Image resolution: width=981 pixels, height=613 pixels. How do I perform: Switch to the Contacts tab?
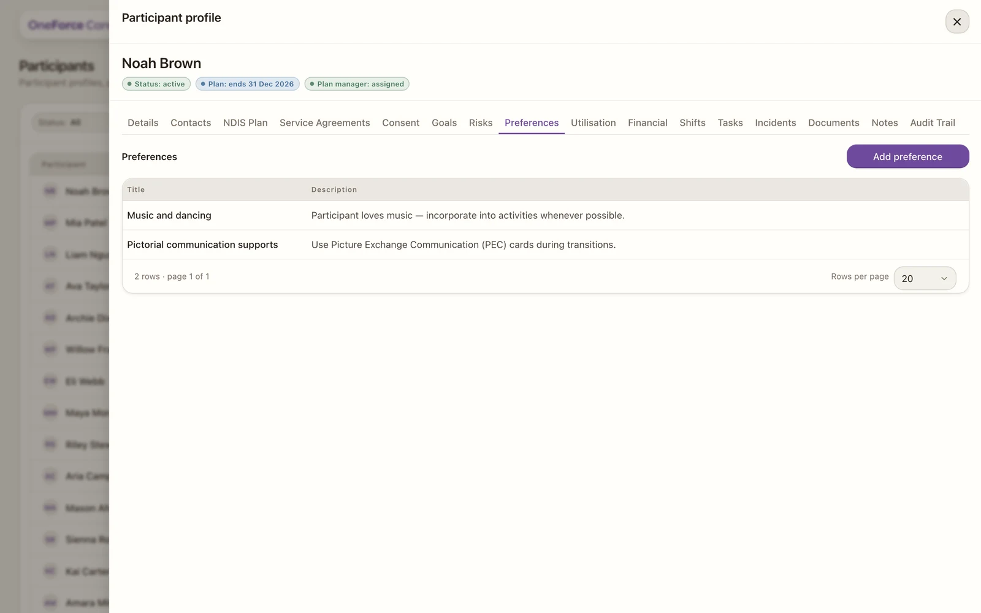[191, 123]
